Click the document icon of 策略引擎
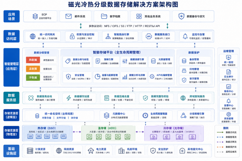 click(98, 61)
